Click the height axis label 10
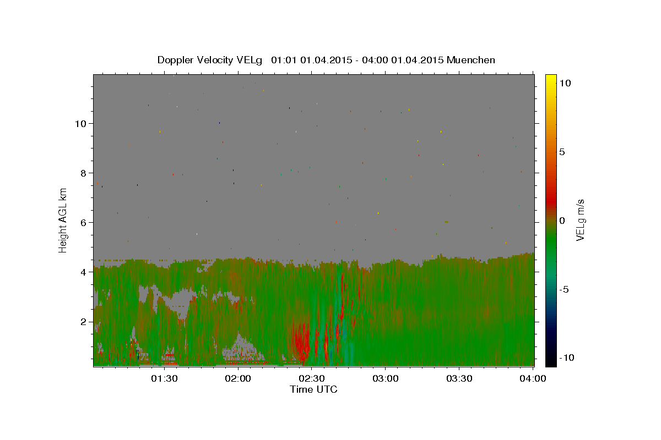661x440 pixels. coord(82,123)
